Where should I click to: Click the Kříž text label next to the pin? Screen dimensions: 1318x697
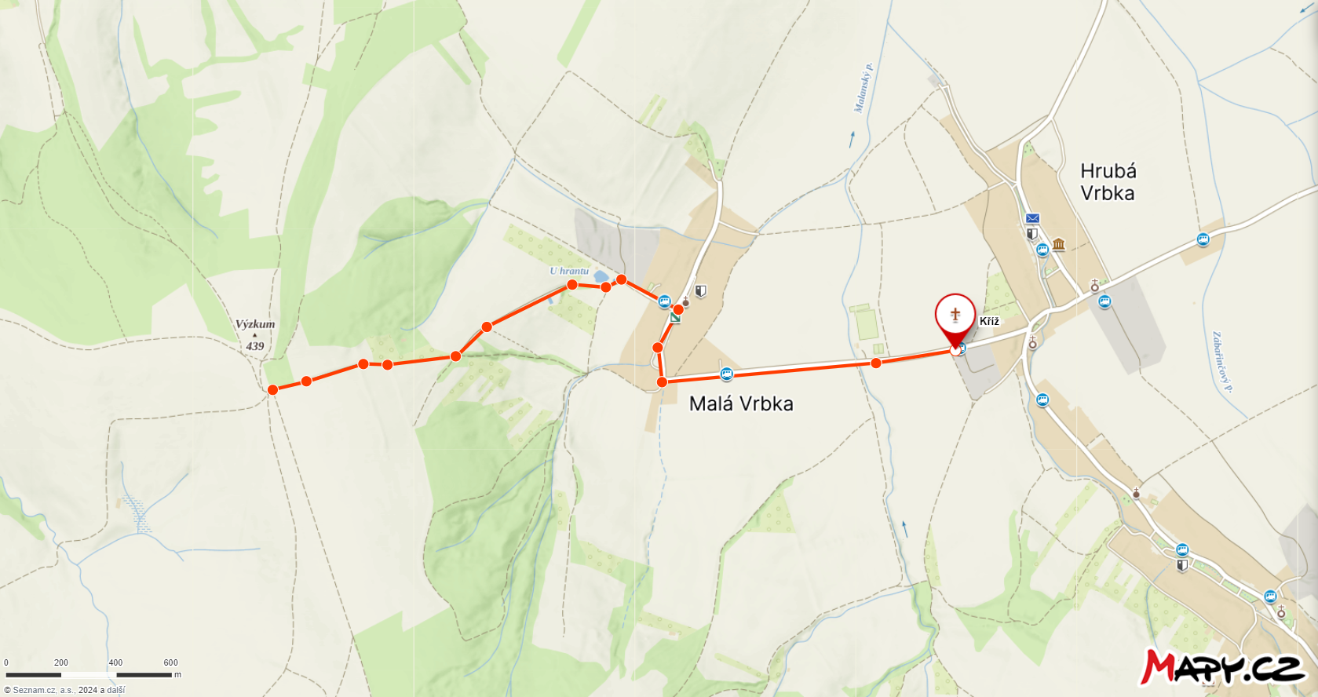pyautogui.click(x=989, y=321)
